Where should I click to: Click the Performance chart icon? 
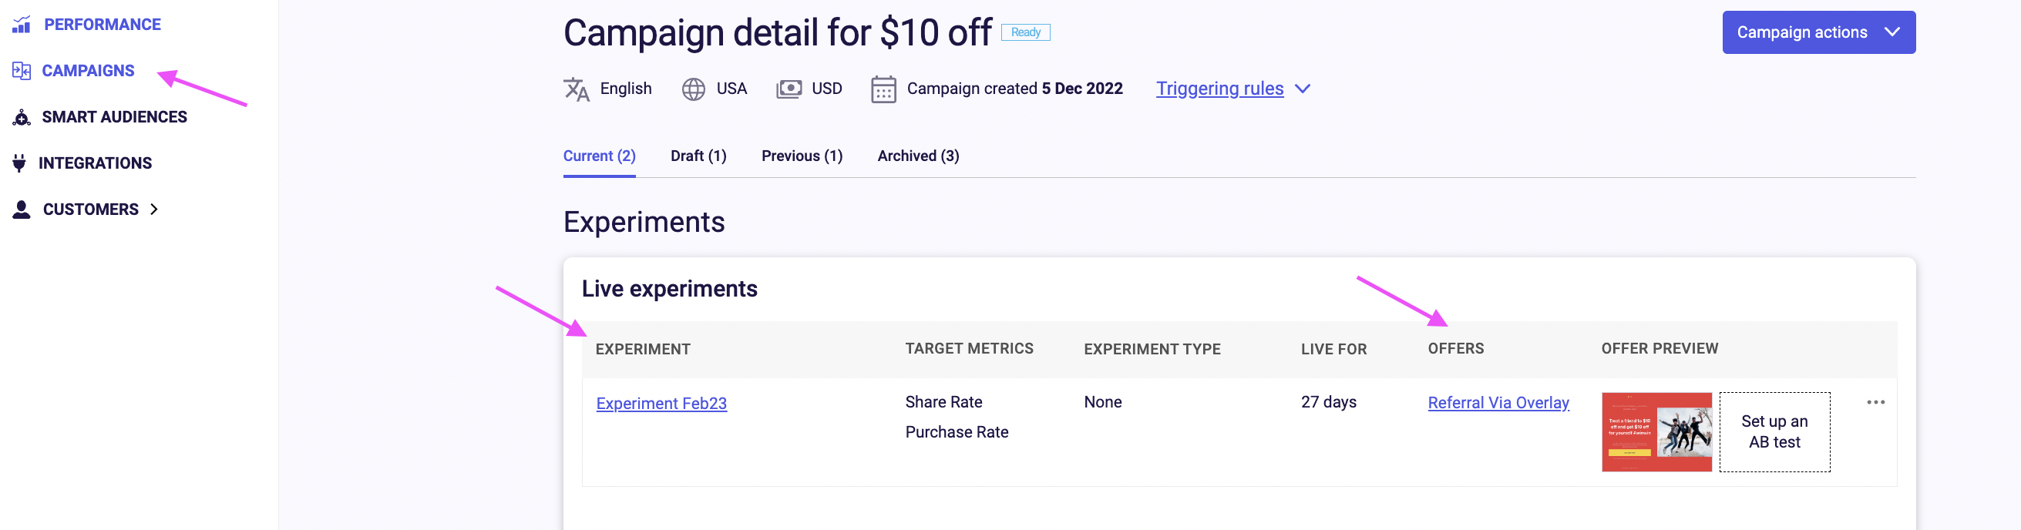click(x=21, y=25)
